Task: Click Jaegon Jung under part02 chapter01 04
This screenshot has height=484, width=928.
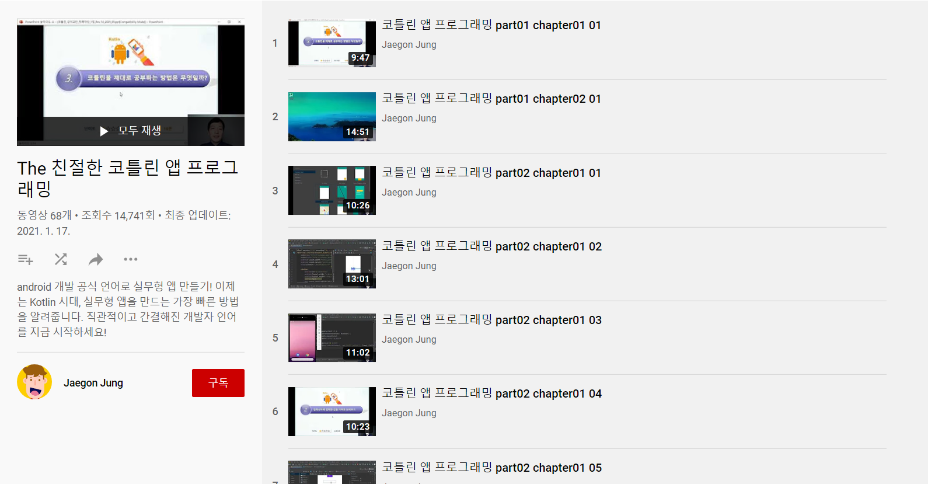Action: tap(409, 413)
